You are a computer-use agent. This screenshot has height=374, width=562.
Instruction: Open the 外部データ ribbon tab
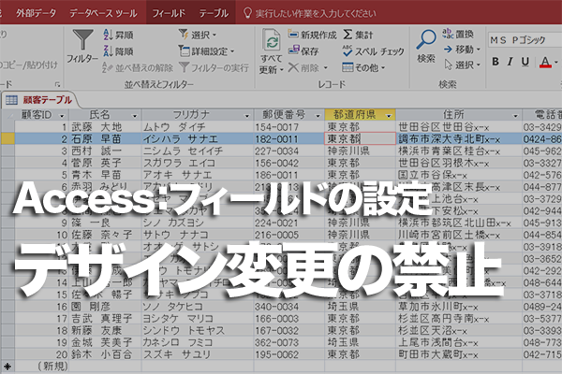[x=36, y=13]
